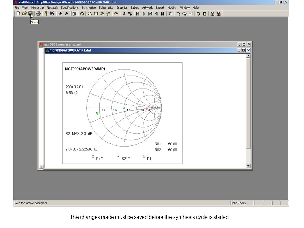Screen dimensions: 304x228
Task: Open help with the yellow question mark icon
Action: coord(46,14)
